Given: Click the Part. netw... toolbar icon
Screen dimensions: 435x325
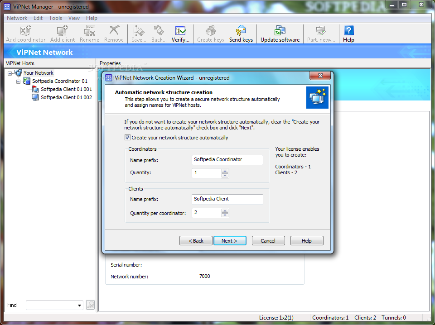Looking at the screenshot, I should pos(321,30).
